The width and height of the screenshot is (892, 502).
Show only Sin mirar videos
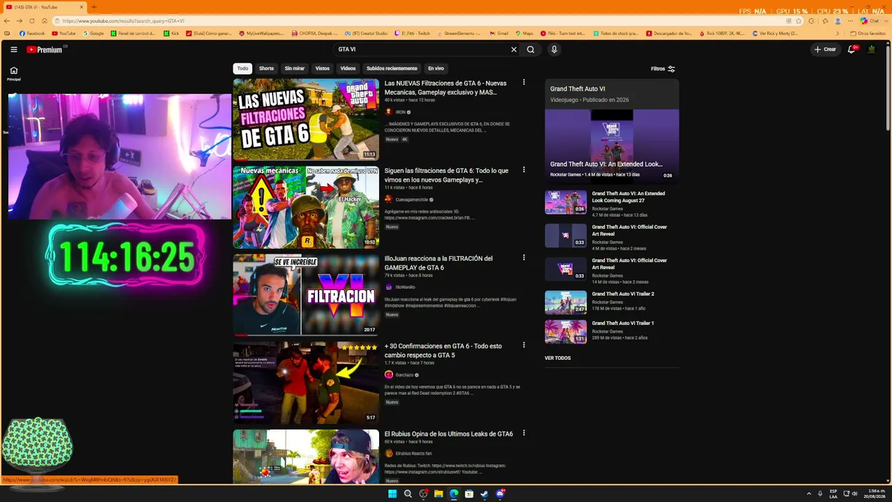point(294,68)
